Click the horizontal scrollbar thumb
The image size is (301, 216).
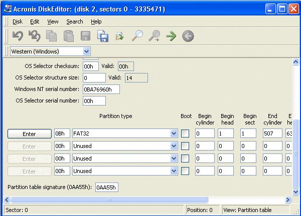pos(109,199)
